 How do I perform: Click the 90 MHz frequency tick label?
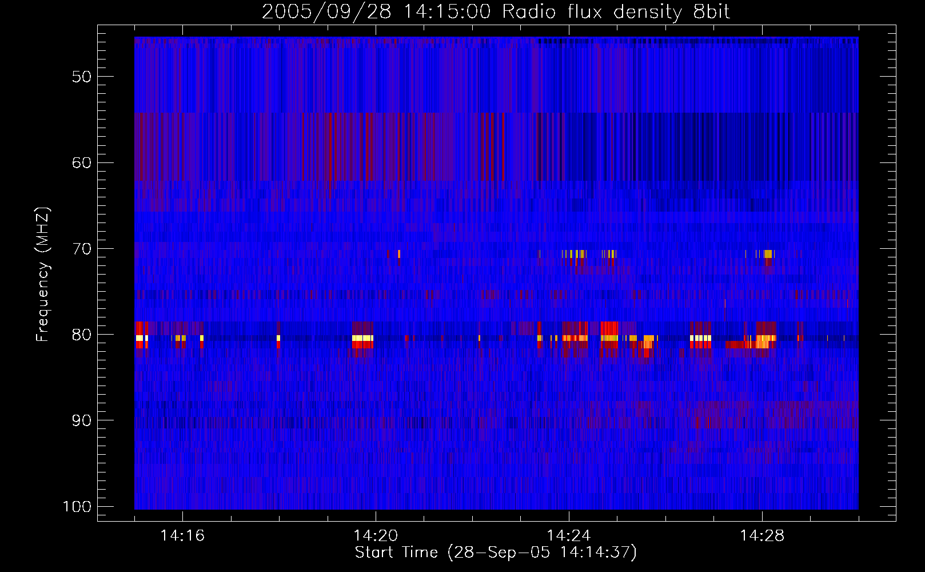click(x=82, y=420)
